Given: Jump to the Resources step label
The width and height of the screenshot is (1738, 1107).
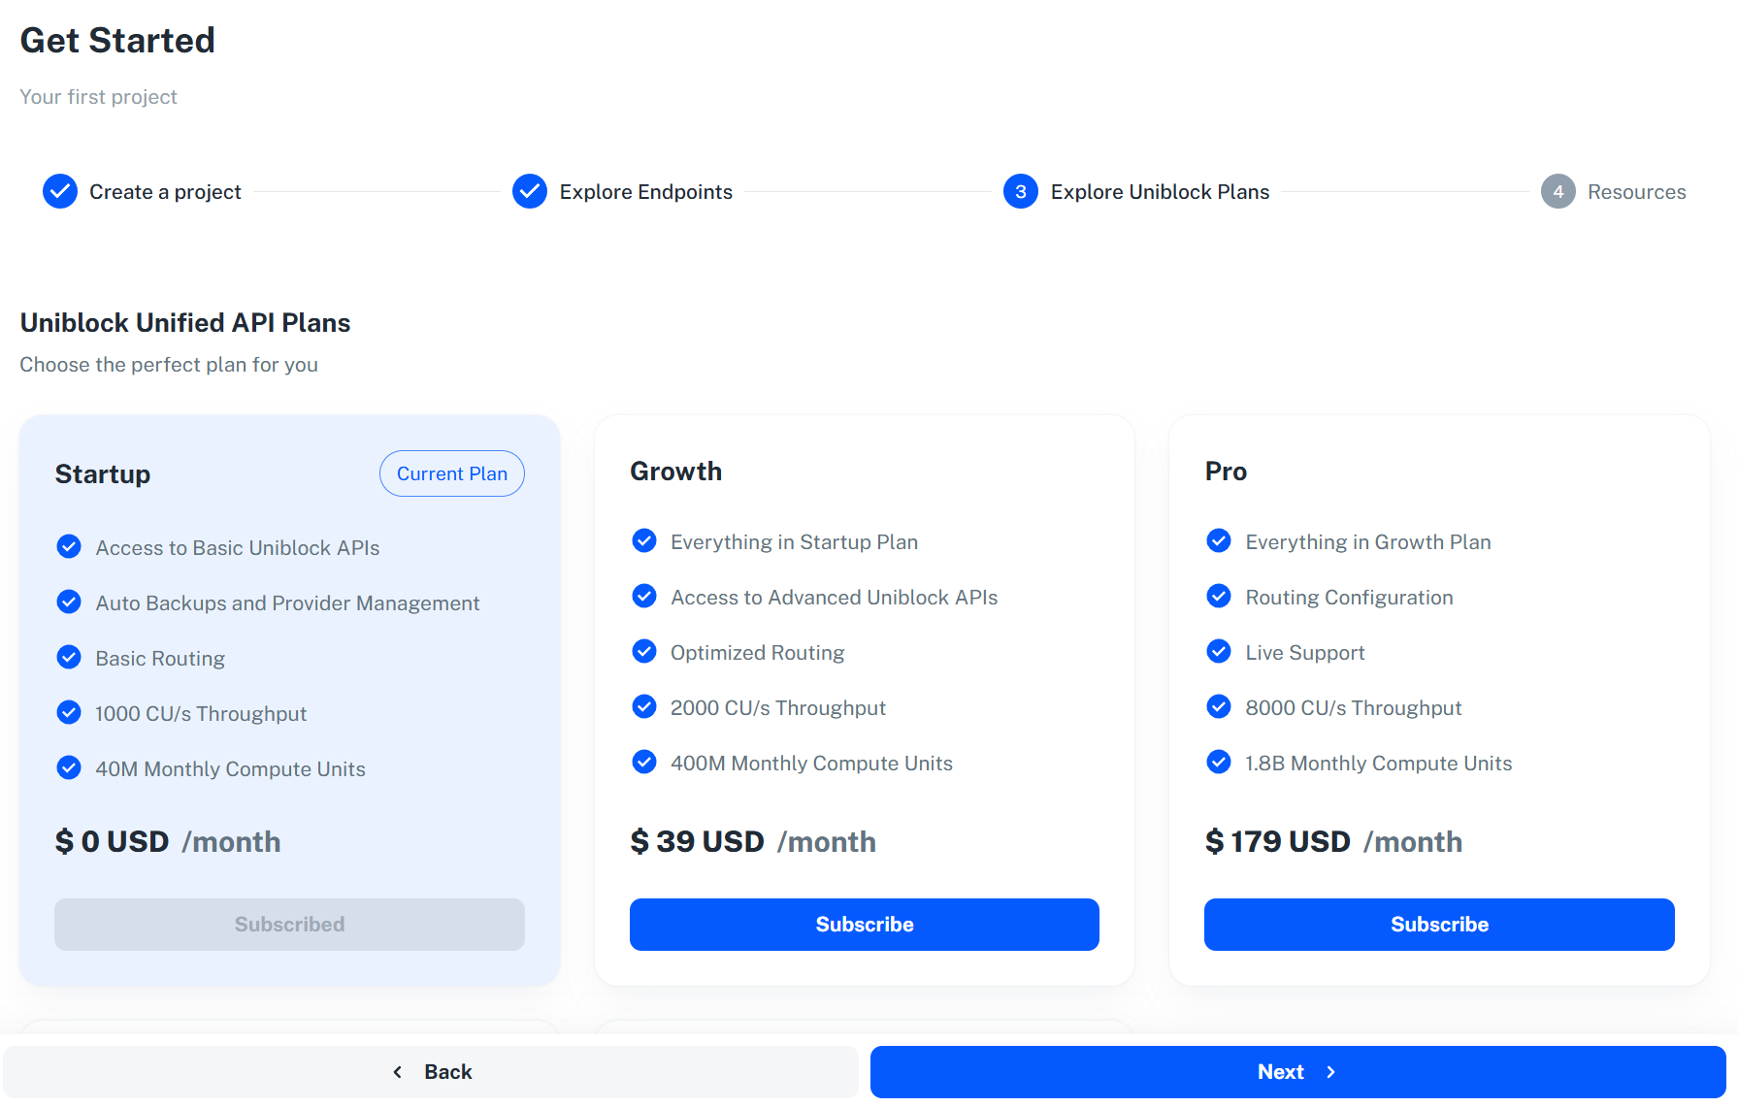Looking at the screenshot, I should point(1636,192).
